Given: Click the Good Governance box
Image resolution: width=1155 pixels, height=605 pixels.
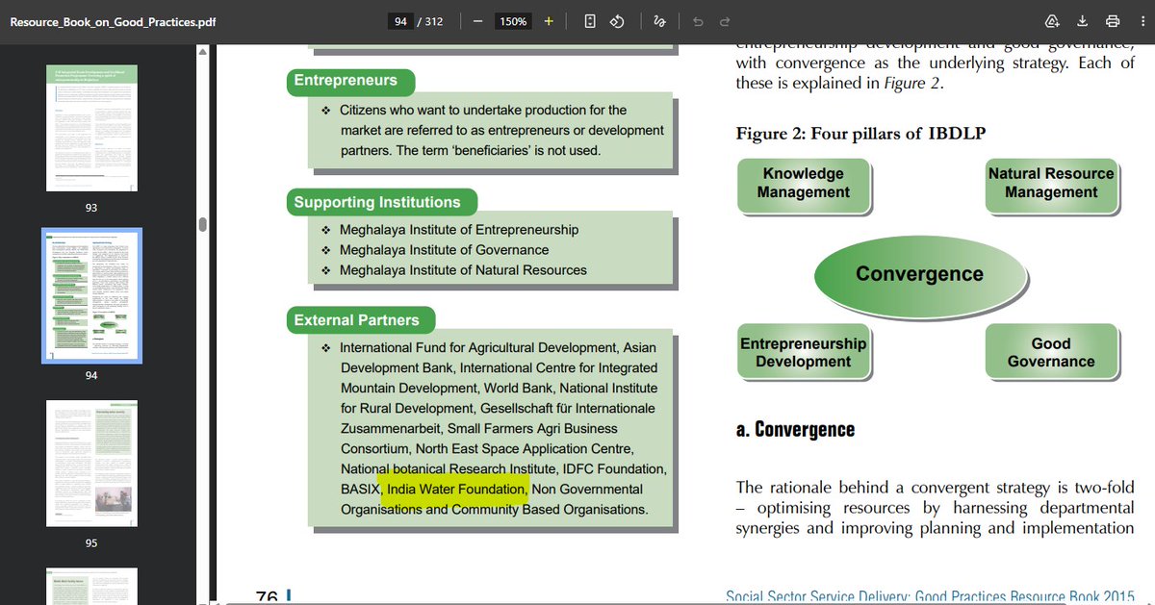Looking at the screenshot, I should 1051,353.
